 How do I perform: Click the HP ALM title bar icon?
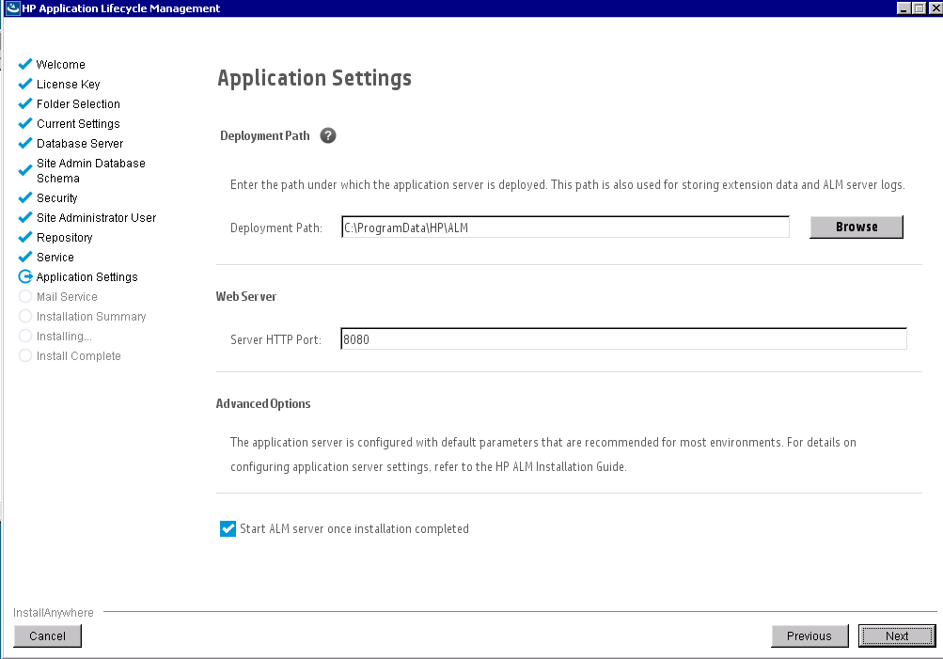(x=12, y=8)
